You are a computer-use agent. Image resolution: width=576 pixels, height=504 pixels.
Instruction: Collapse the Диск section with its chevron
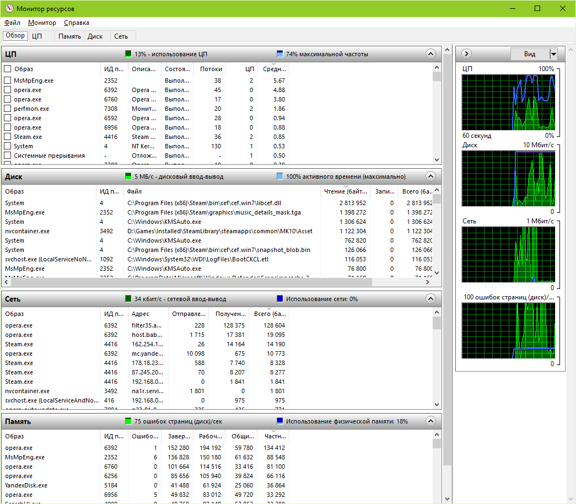coord(430,176)
